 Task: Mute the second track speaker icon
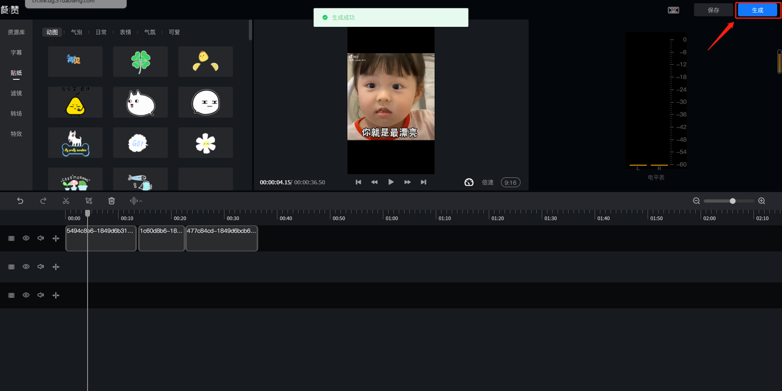(x=41, y=267)
